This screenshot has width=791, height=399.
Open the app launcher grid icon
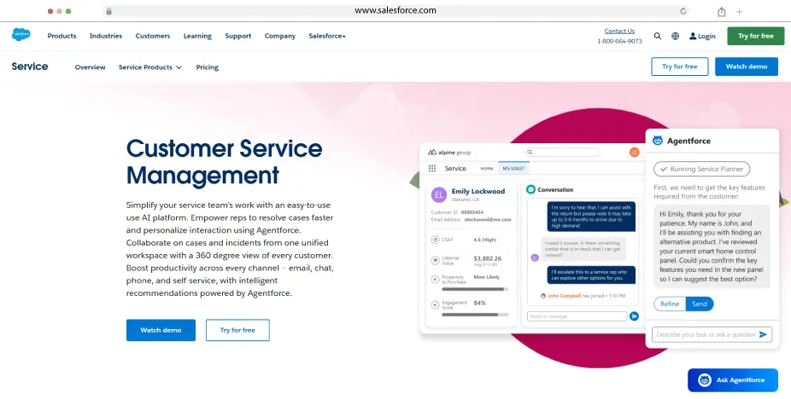coord(432,168)
